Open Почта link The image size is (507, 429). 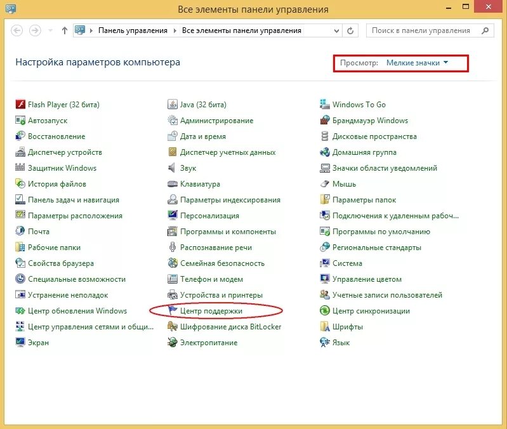39,232
